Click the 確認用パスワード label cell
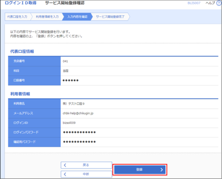The width and height of the screenshot is (222, 179). pos(35,142)
